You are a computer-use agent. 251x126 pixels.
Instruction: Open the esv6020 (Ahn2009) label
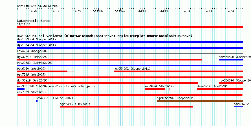(x=31, y=69)
